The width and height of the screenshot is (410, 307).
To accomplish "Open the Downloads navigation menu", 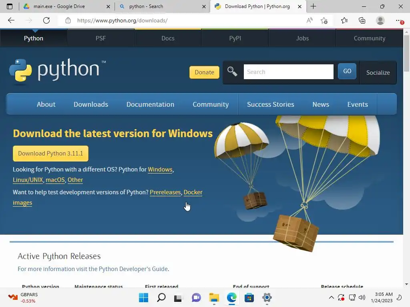I will click(91, 104).
